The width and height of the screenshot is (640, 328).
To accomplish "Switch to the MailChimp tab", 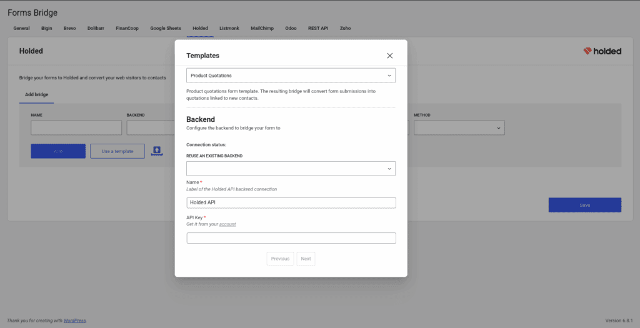I will pos(262,28).
